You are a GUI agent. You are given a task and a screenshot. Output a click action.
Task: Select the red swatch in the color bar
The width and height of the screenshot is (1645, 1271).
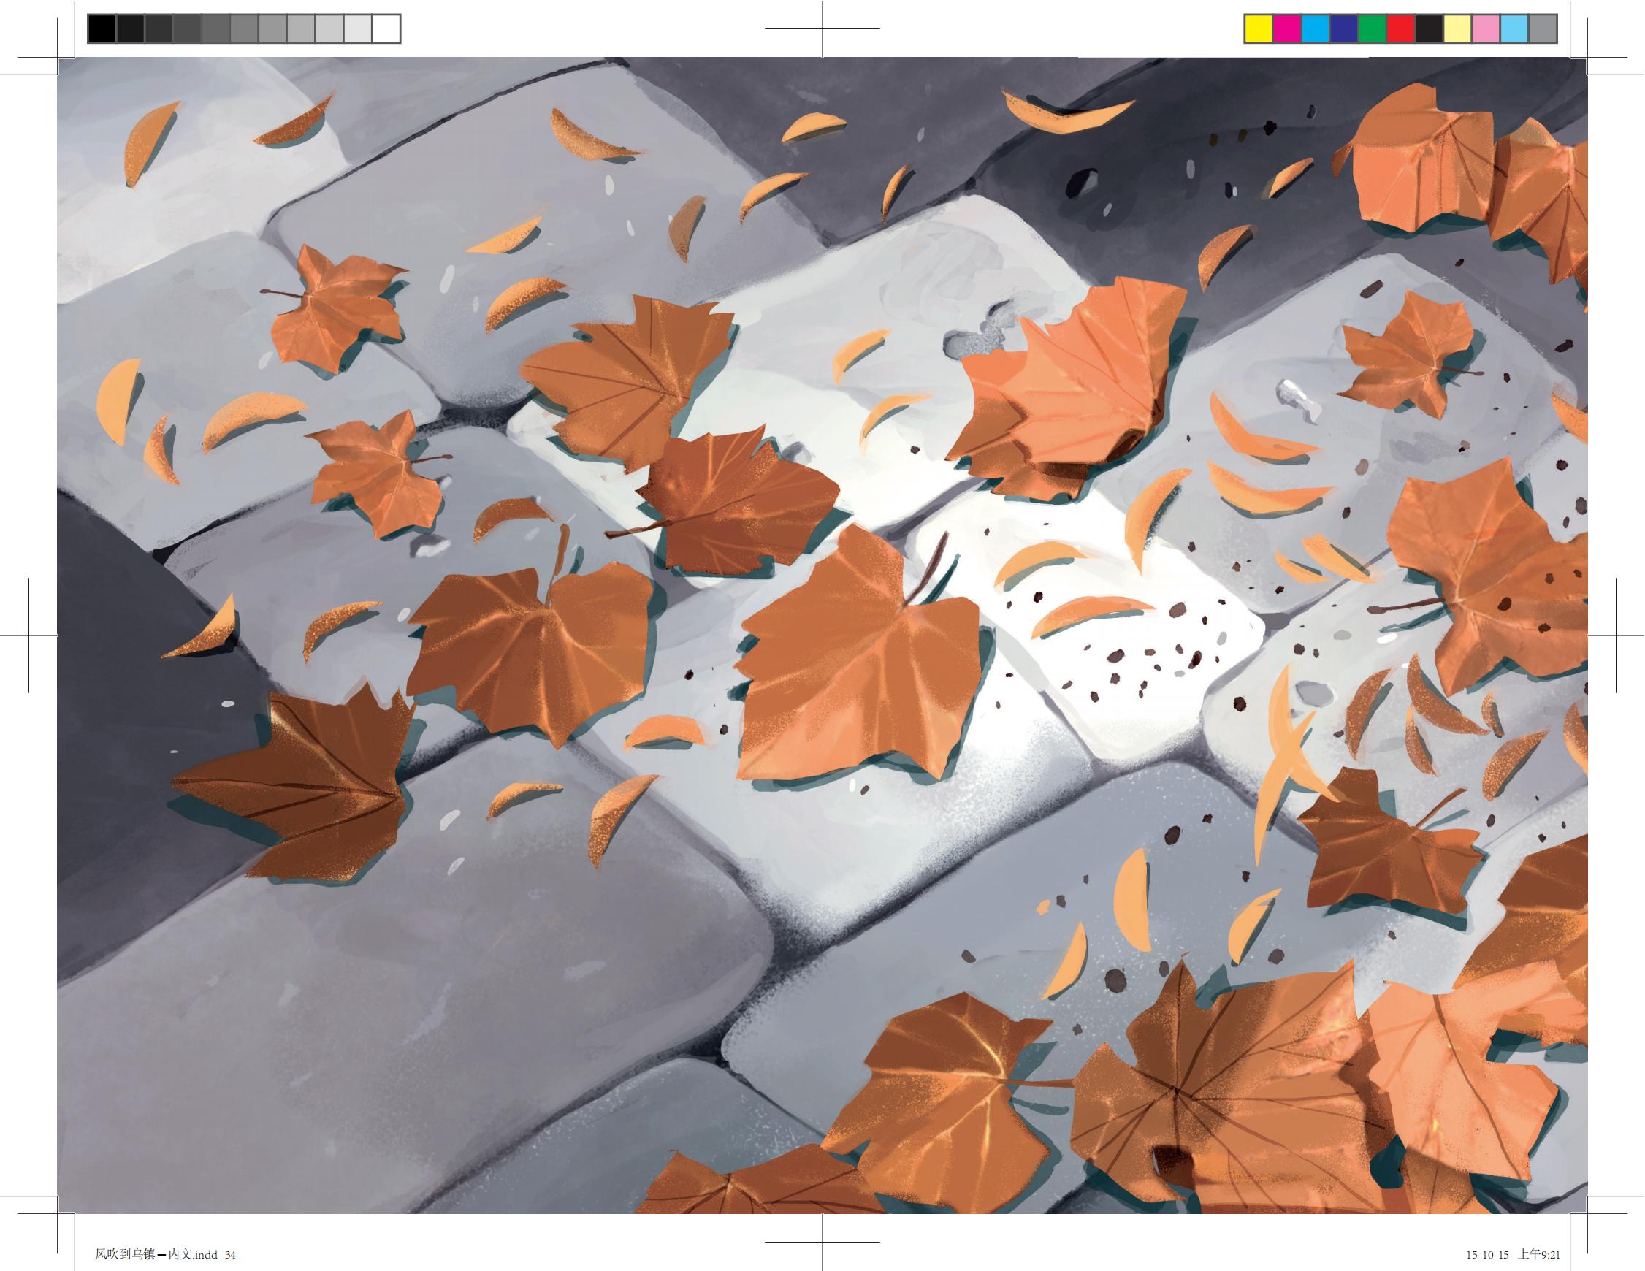[1401, 28]
